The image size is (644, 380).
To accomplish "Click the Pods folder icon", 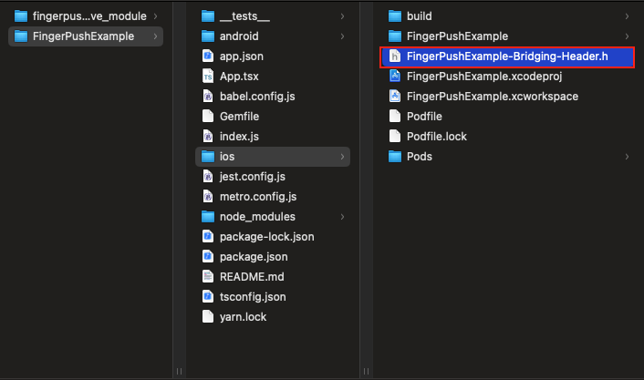I will coord(395,156).
